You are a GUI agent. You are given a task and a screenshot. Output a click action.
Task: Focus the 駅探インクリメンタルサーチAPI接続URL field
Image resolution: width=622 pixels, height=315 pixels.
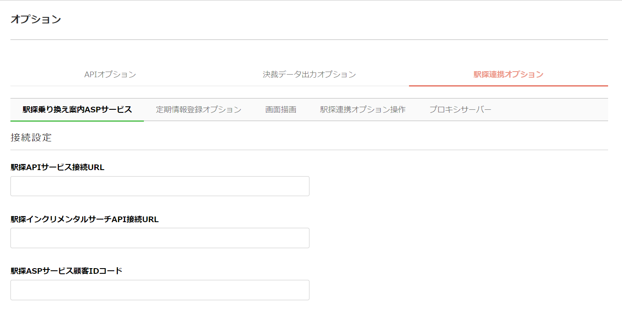coord(160,238)
